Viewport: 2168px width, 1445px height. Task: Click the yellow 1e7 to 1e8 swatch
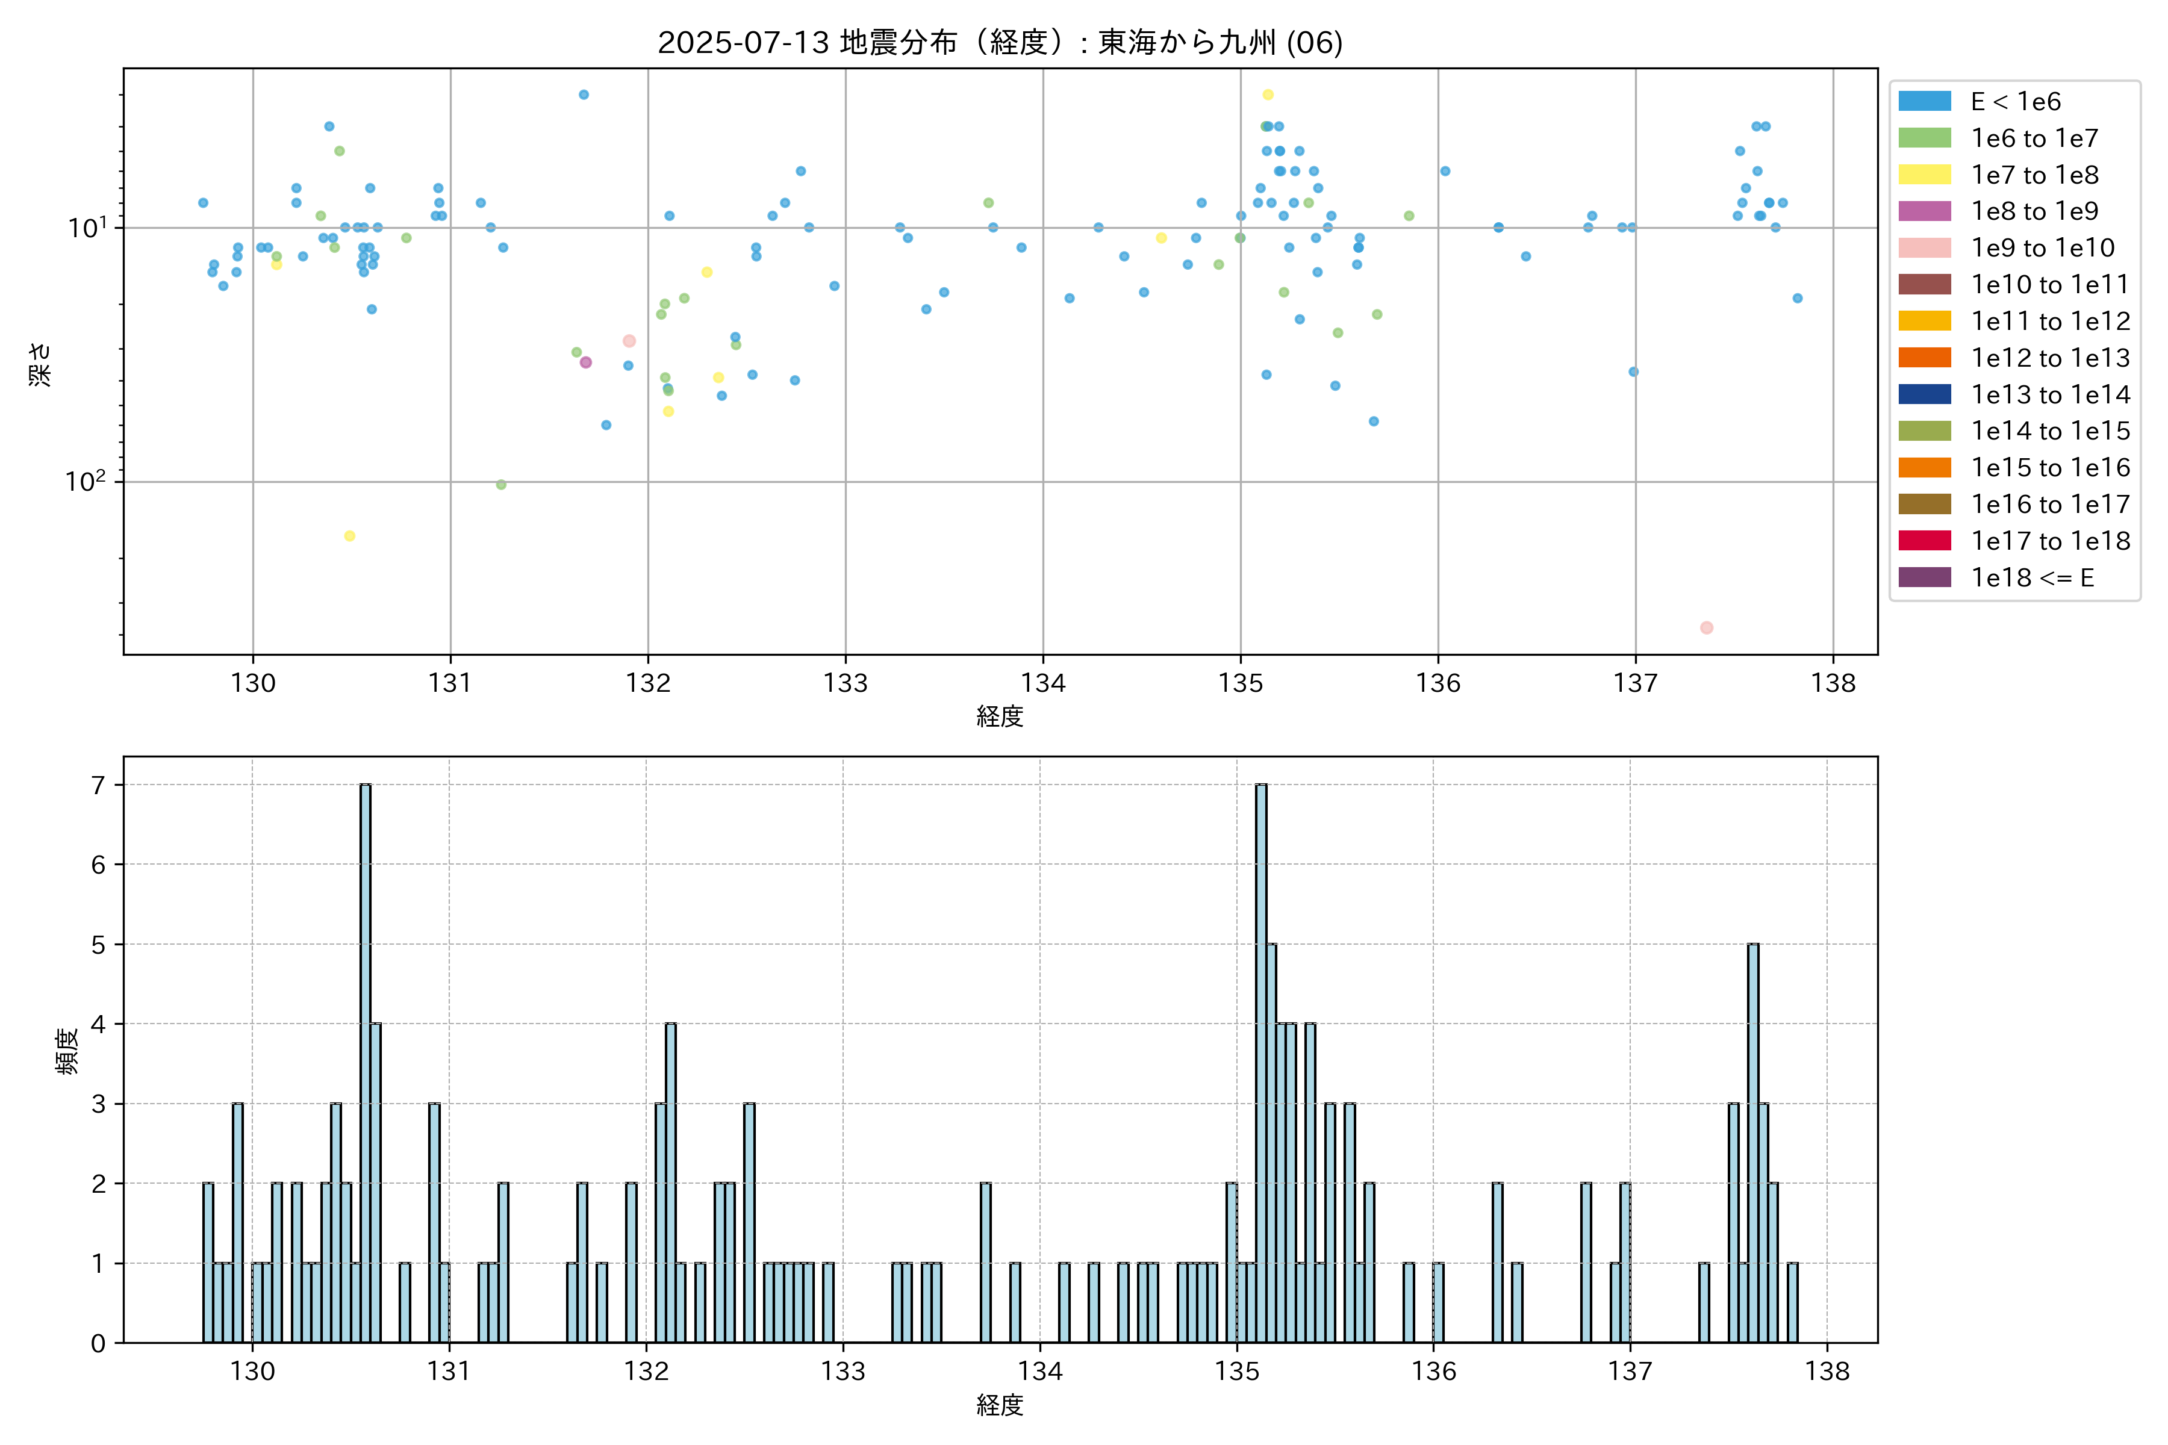click(x=1923, y=175)
